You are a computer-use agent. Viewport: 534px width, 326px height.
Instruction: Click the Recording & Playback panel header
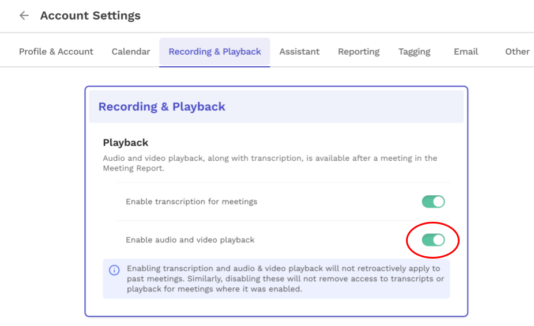click(x=276, y=107)
